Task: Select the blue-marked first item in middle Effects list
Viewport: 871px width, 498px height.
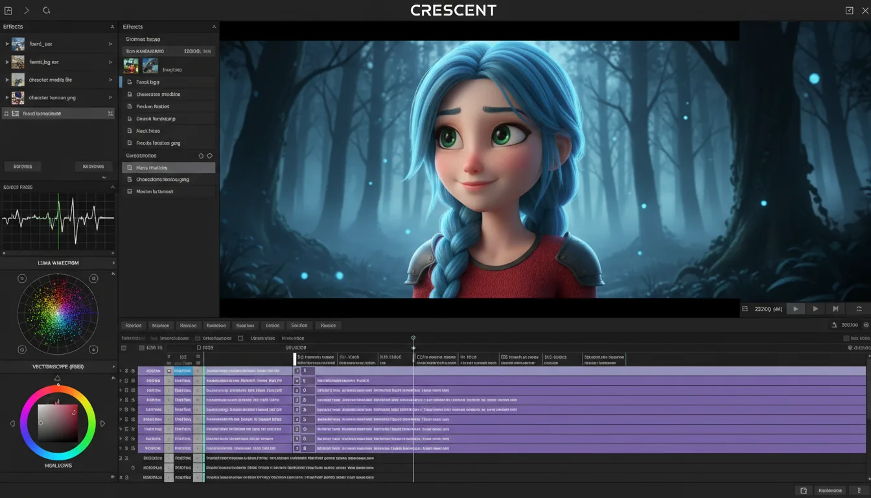Action: [x=168, y=82]
